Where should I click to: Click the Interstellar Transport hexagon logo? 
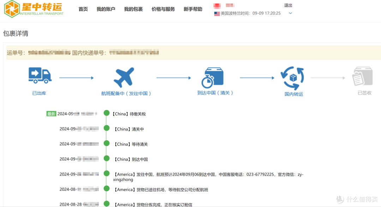point(12,9)
